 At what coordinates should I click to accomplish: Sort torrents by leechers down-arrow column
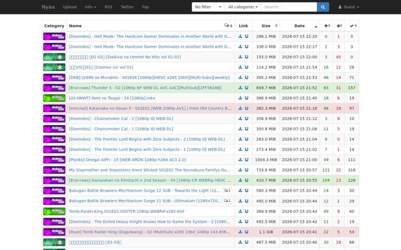tap(339, 26)
